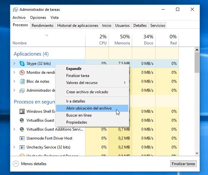Click the Unchecky Service icon

(22, 147)
